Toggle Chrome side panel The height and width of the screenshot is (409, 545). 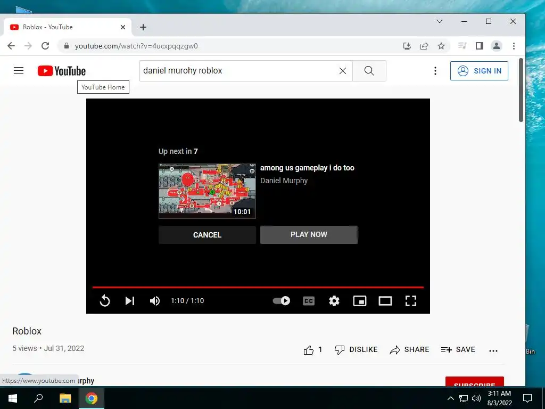(480, 46)
